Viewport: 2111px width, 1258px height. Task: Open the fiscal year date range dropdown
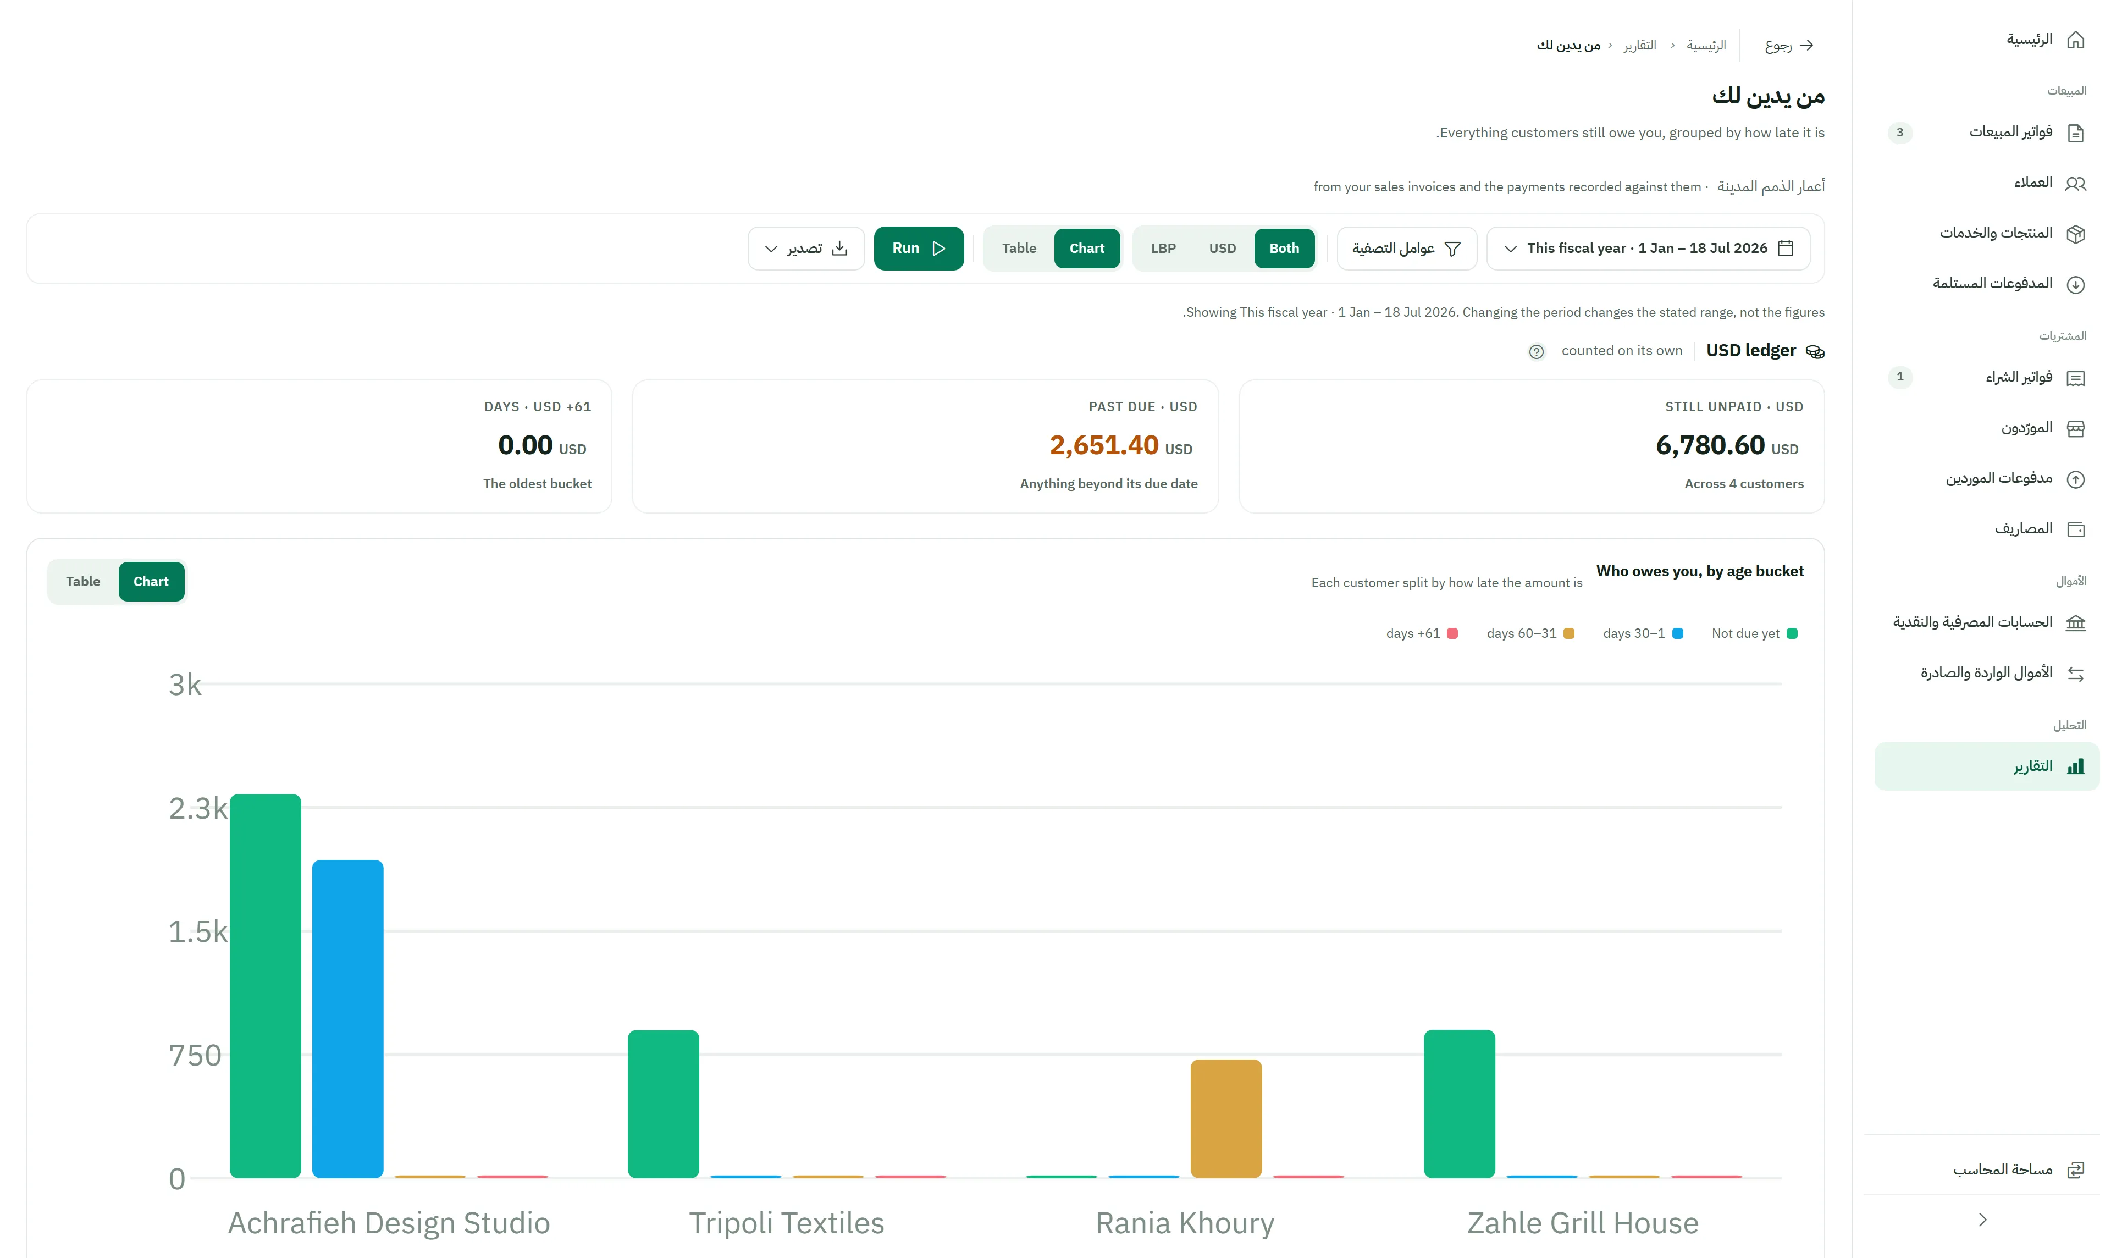(1648, 249)
